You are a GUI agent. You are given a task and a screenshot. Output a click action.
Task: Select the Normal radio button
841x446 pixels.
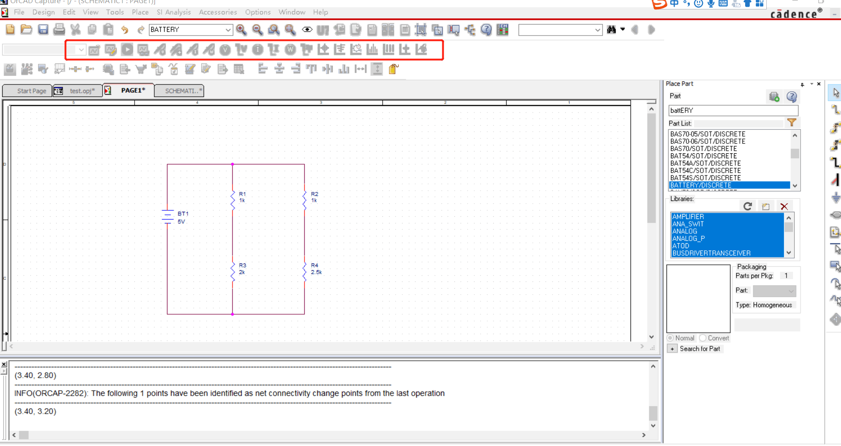click(x=670, y=338)
